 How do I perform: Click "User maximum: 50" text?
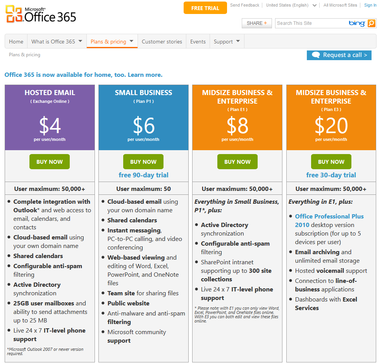click(x=143, y=189)
